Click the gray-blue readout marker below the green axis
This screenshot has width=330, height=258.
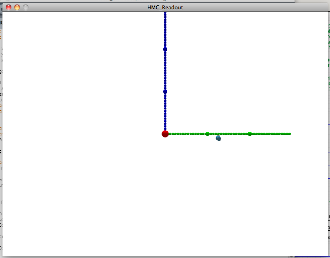(219, 138)
